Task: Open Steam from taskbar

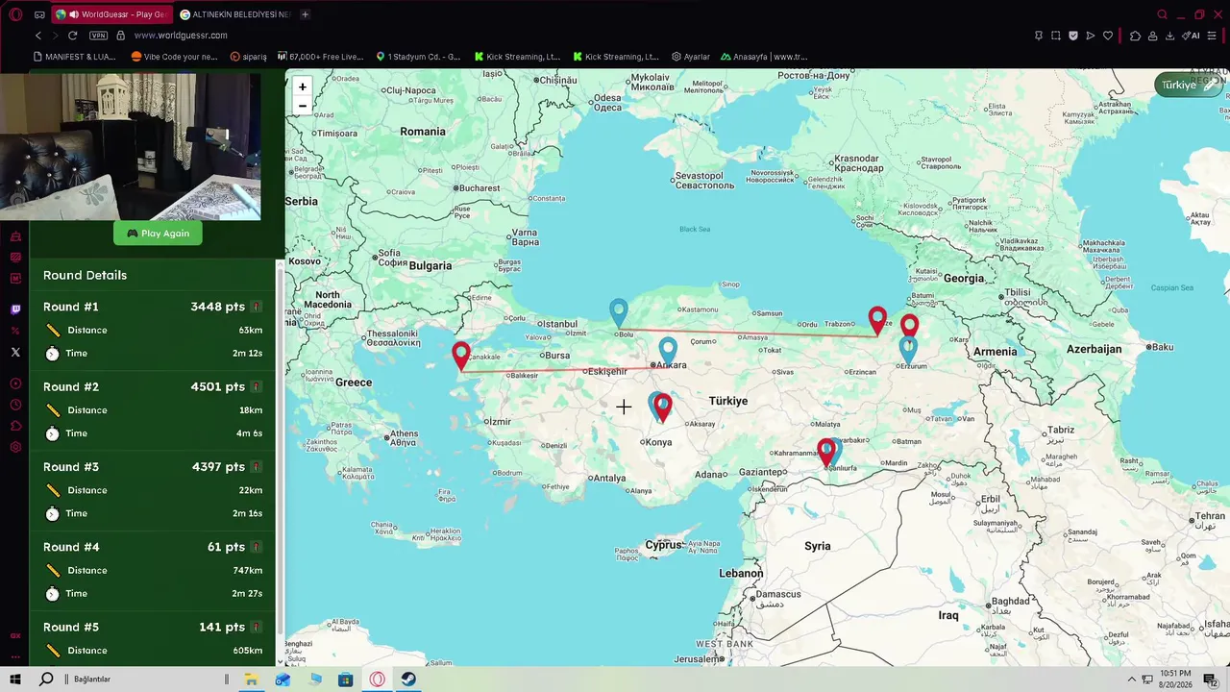Action: click(x=409, y=679)
